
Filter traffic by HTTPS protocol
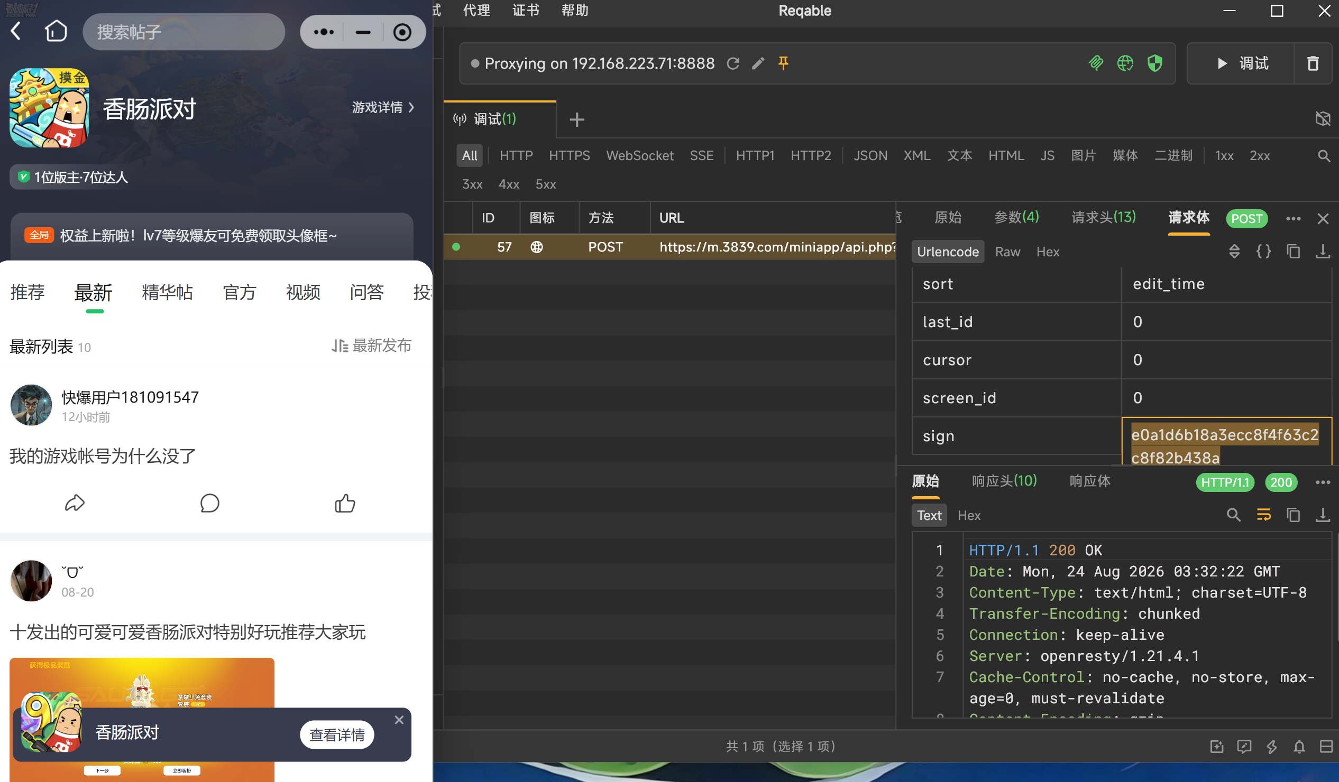570,155
